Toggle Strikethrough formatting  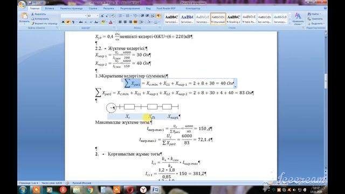pos(81,22)
